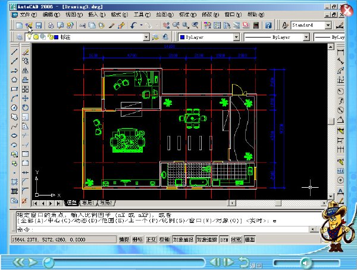Viewport: 357px width, 270px height.
Task: Select the Line draw tool
Action: click(14, 52)
